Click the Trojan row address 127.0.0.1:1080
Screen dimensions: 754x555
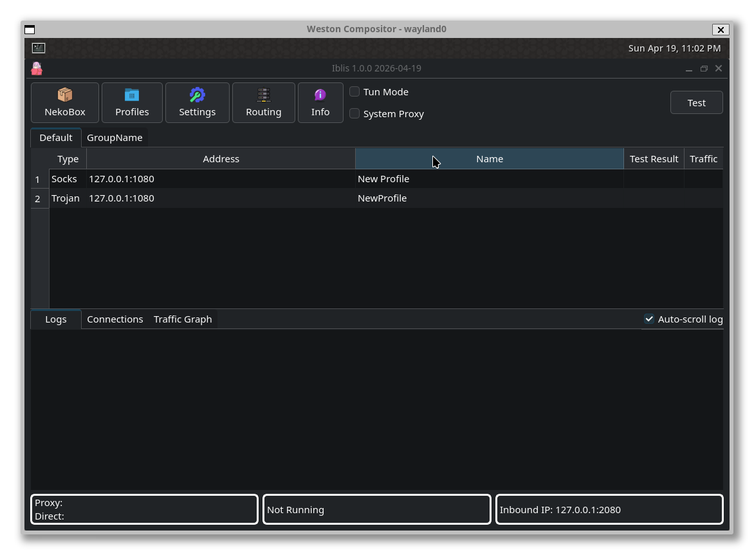click(x=221, y=198)
